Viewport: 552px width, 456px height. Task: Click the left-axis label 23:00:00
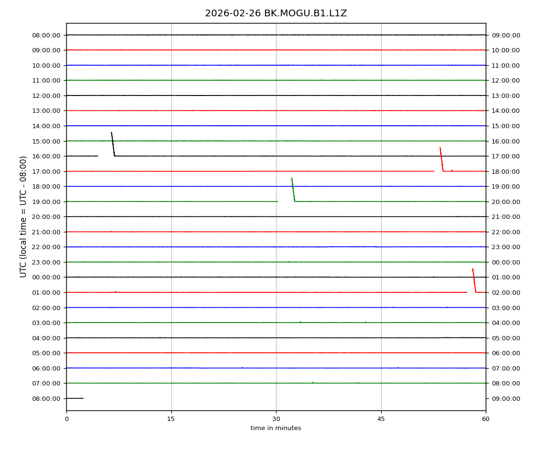pos(47,262)
